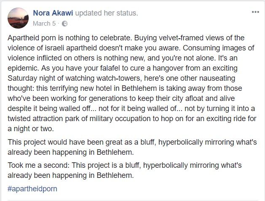Image resolution: width=265 pixels, height=201 pixels.
Task: Click the word "velvet-framed" in the post
Action: [207, 37]
